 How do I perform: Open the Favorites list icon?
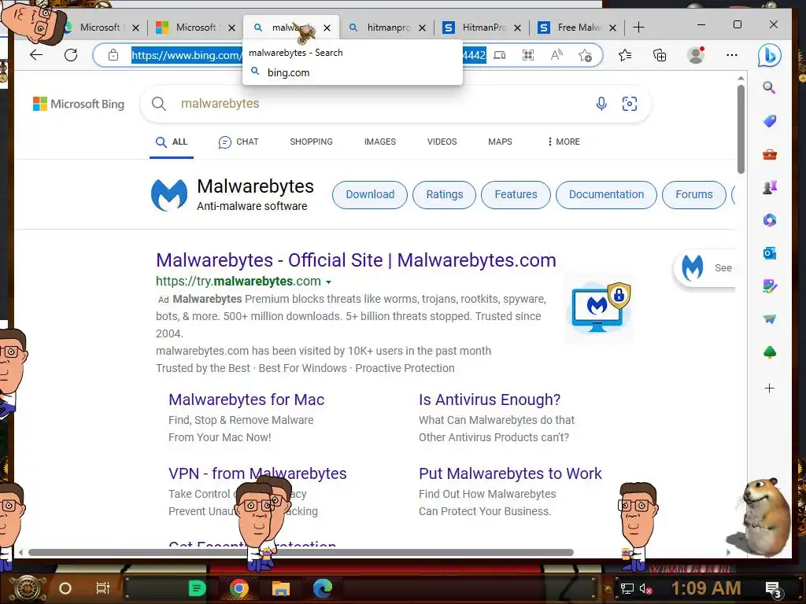(x=625, y=55)
